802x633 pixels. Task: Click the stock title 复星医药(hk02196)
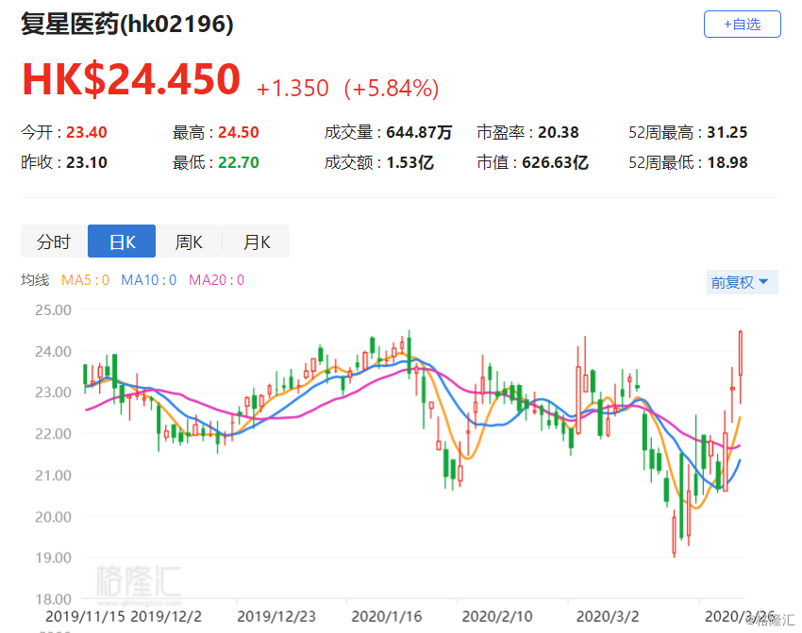126,24
